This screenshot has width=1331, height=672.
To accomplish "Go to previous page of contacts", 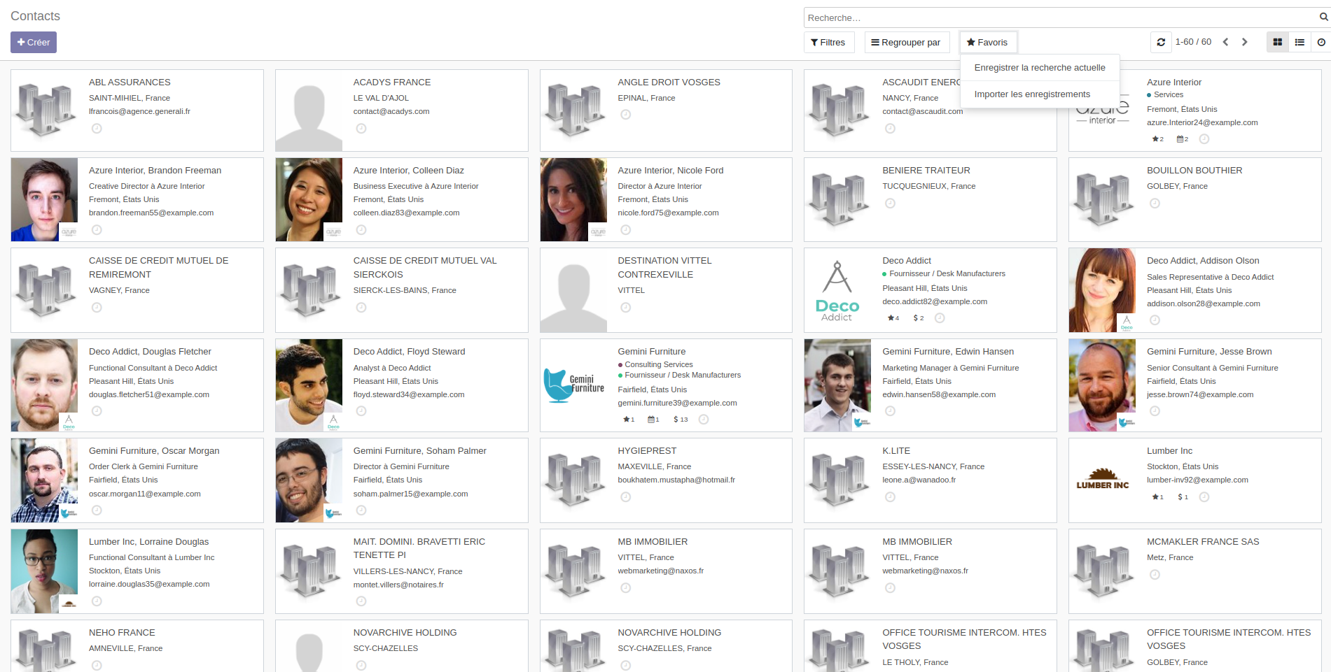I will 1226,42.
